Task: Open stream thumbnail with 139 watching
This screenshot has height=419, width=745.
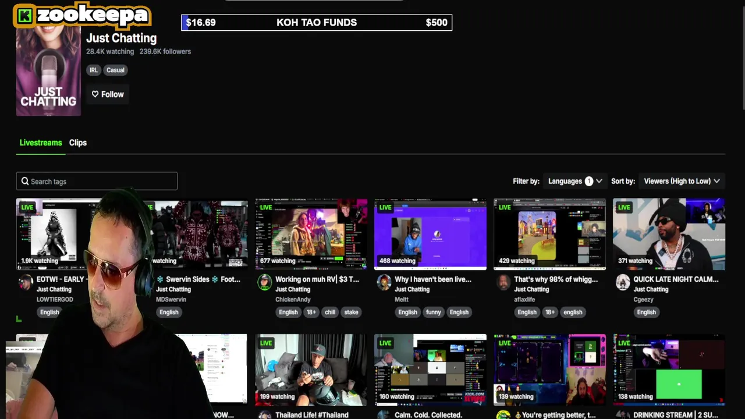Action: (x=549, y=370)
